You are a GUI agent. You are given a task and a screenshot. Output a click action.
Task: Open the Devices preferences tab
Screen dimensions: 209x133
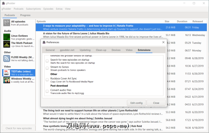point(116,50)
